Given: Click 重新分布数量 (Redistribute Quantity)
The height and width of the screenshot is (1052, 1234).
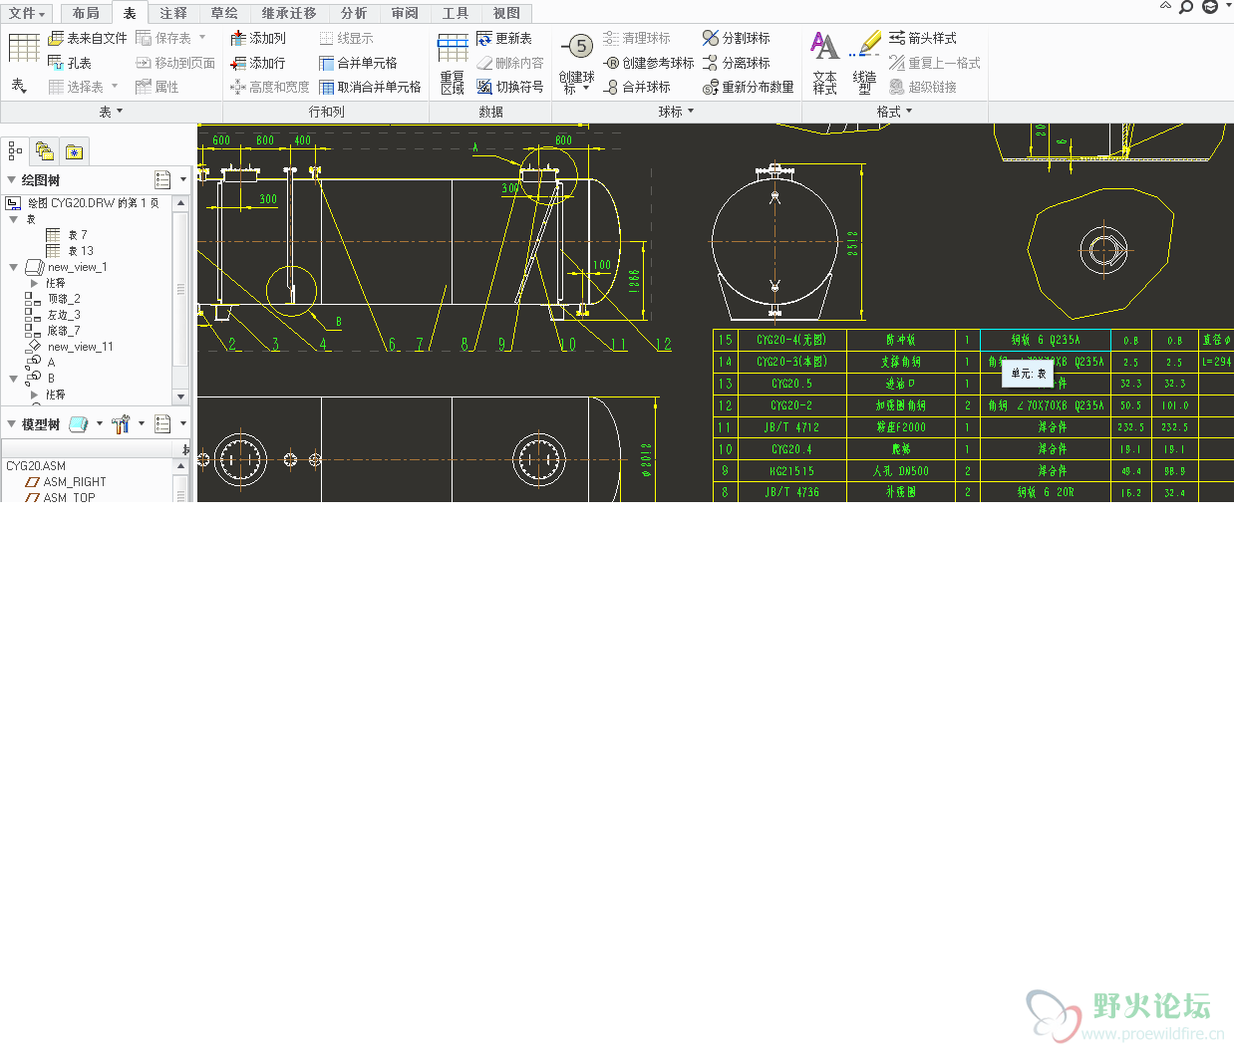Looking at the screenshot, I should [749, 87].
